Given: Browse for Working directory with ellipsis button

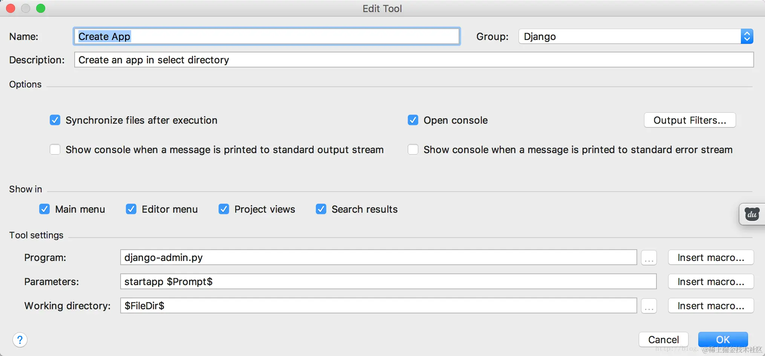Looking at the screenshot, I should (649, 306).
